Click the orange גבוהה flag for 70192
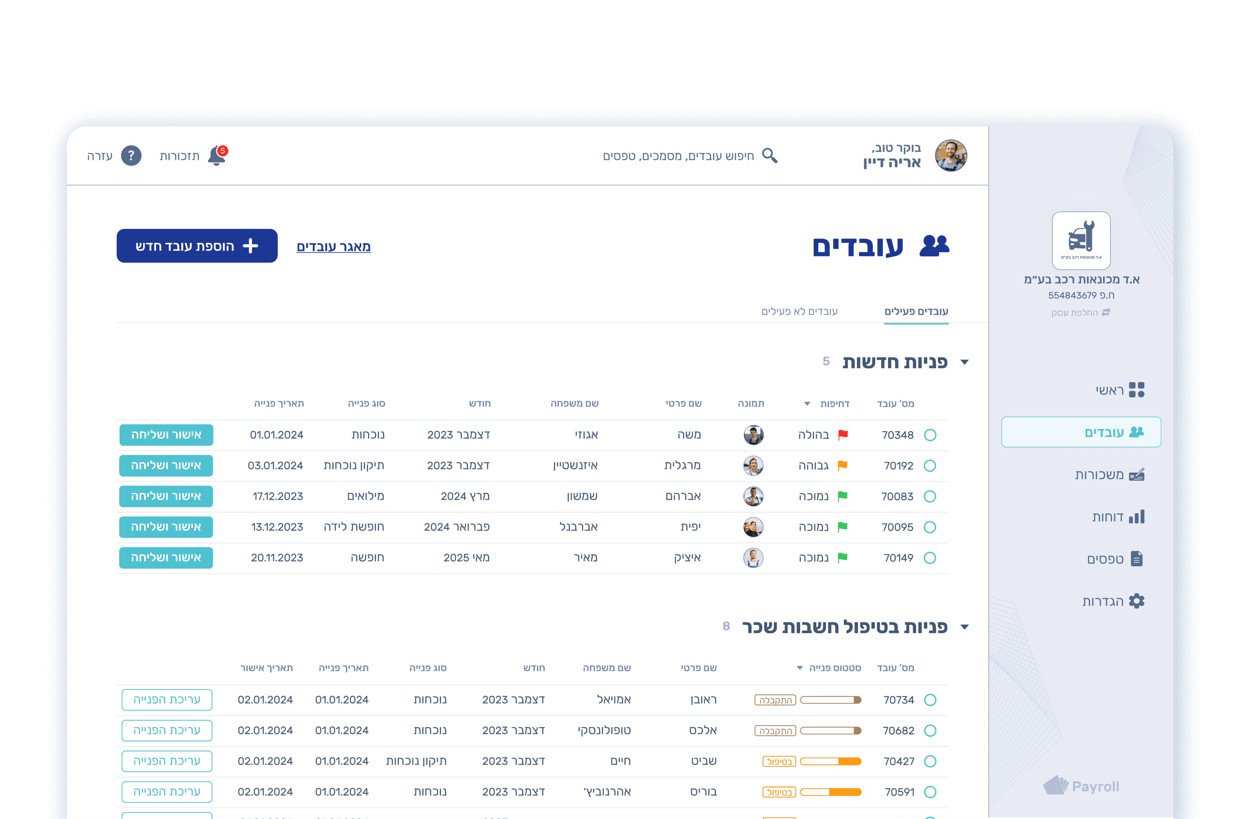 pyautogui.click(x=843, y=466)
